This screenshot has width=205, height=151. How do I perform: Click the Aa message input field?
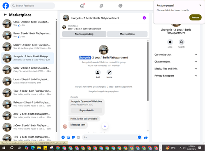point(112,137)
